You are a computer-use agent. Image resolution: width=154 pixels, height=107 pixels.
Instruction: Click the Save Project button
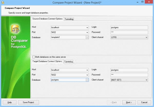pos(28,102)
